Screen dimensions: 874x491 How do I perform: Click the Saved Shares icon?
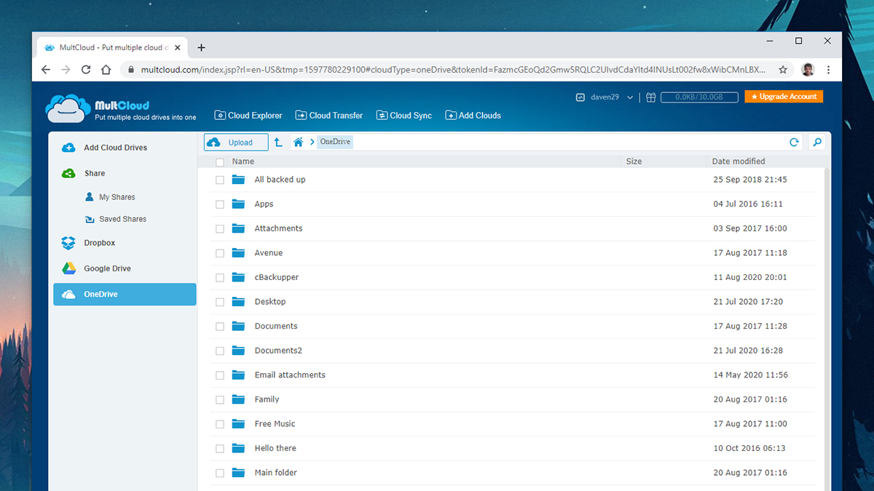(90, 219)
